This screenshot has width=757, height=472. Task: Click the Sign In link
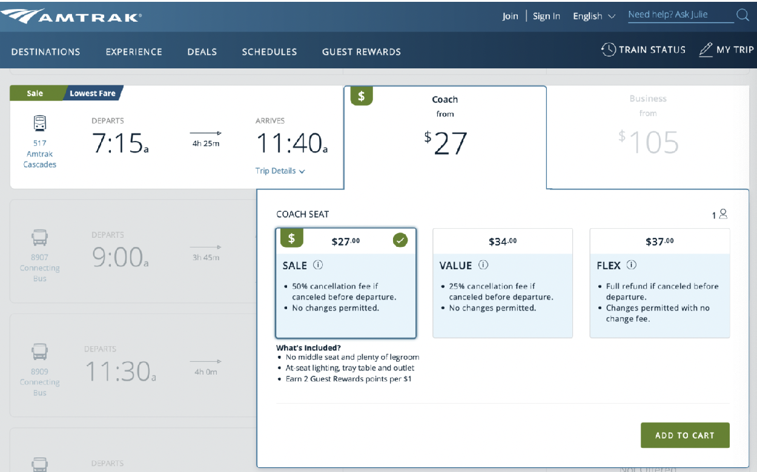(x=546, y=16)
